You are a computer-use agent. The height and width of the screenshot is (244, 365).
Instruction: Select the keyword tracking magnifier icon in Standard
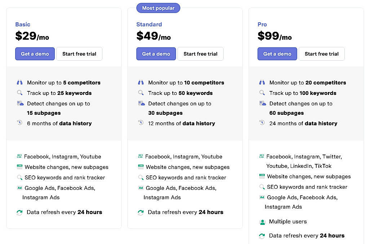click(141, 93)
